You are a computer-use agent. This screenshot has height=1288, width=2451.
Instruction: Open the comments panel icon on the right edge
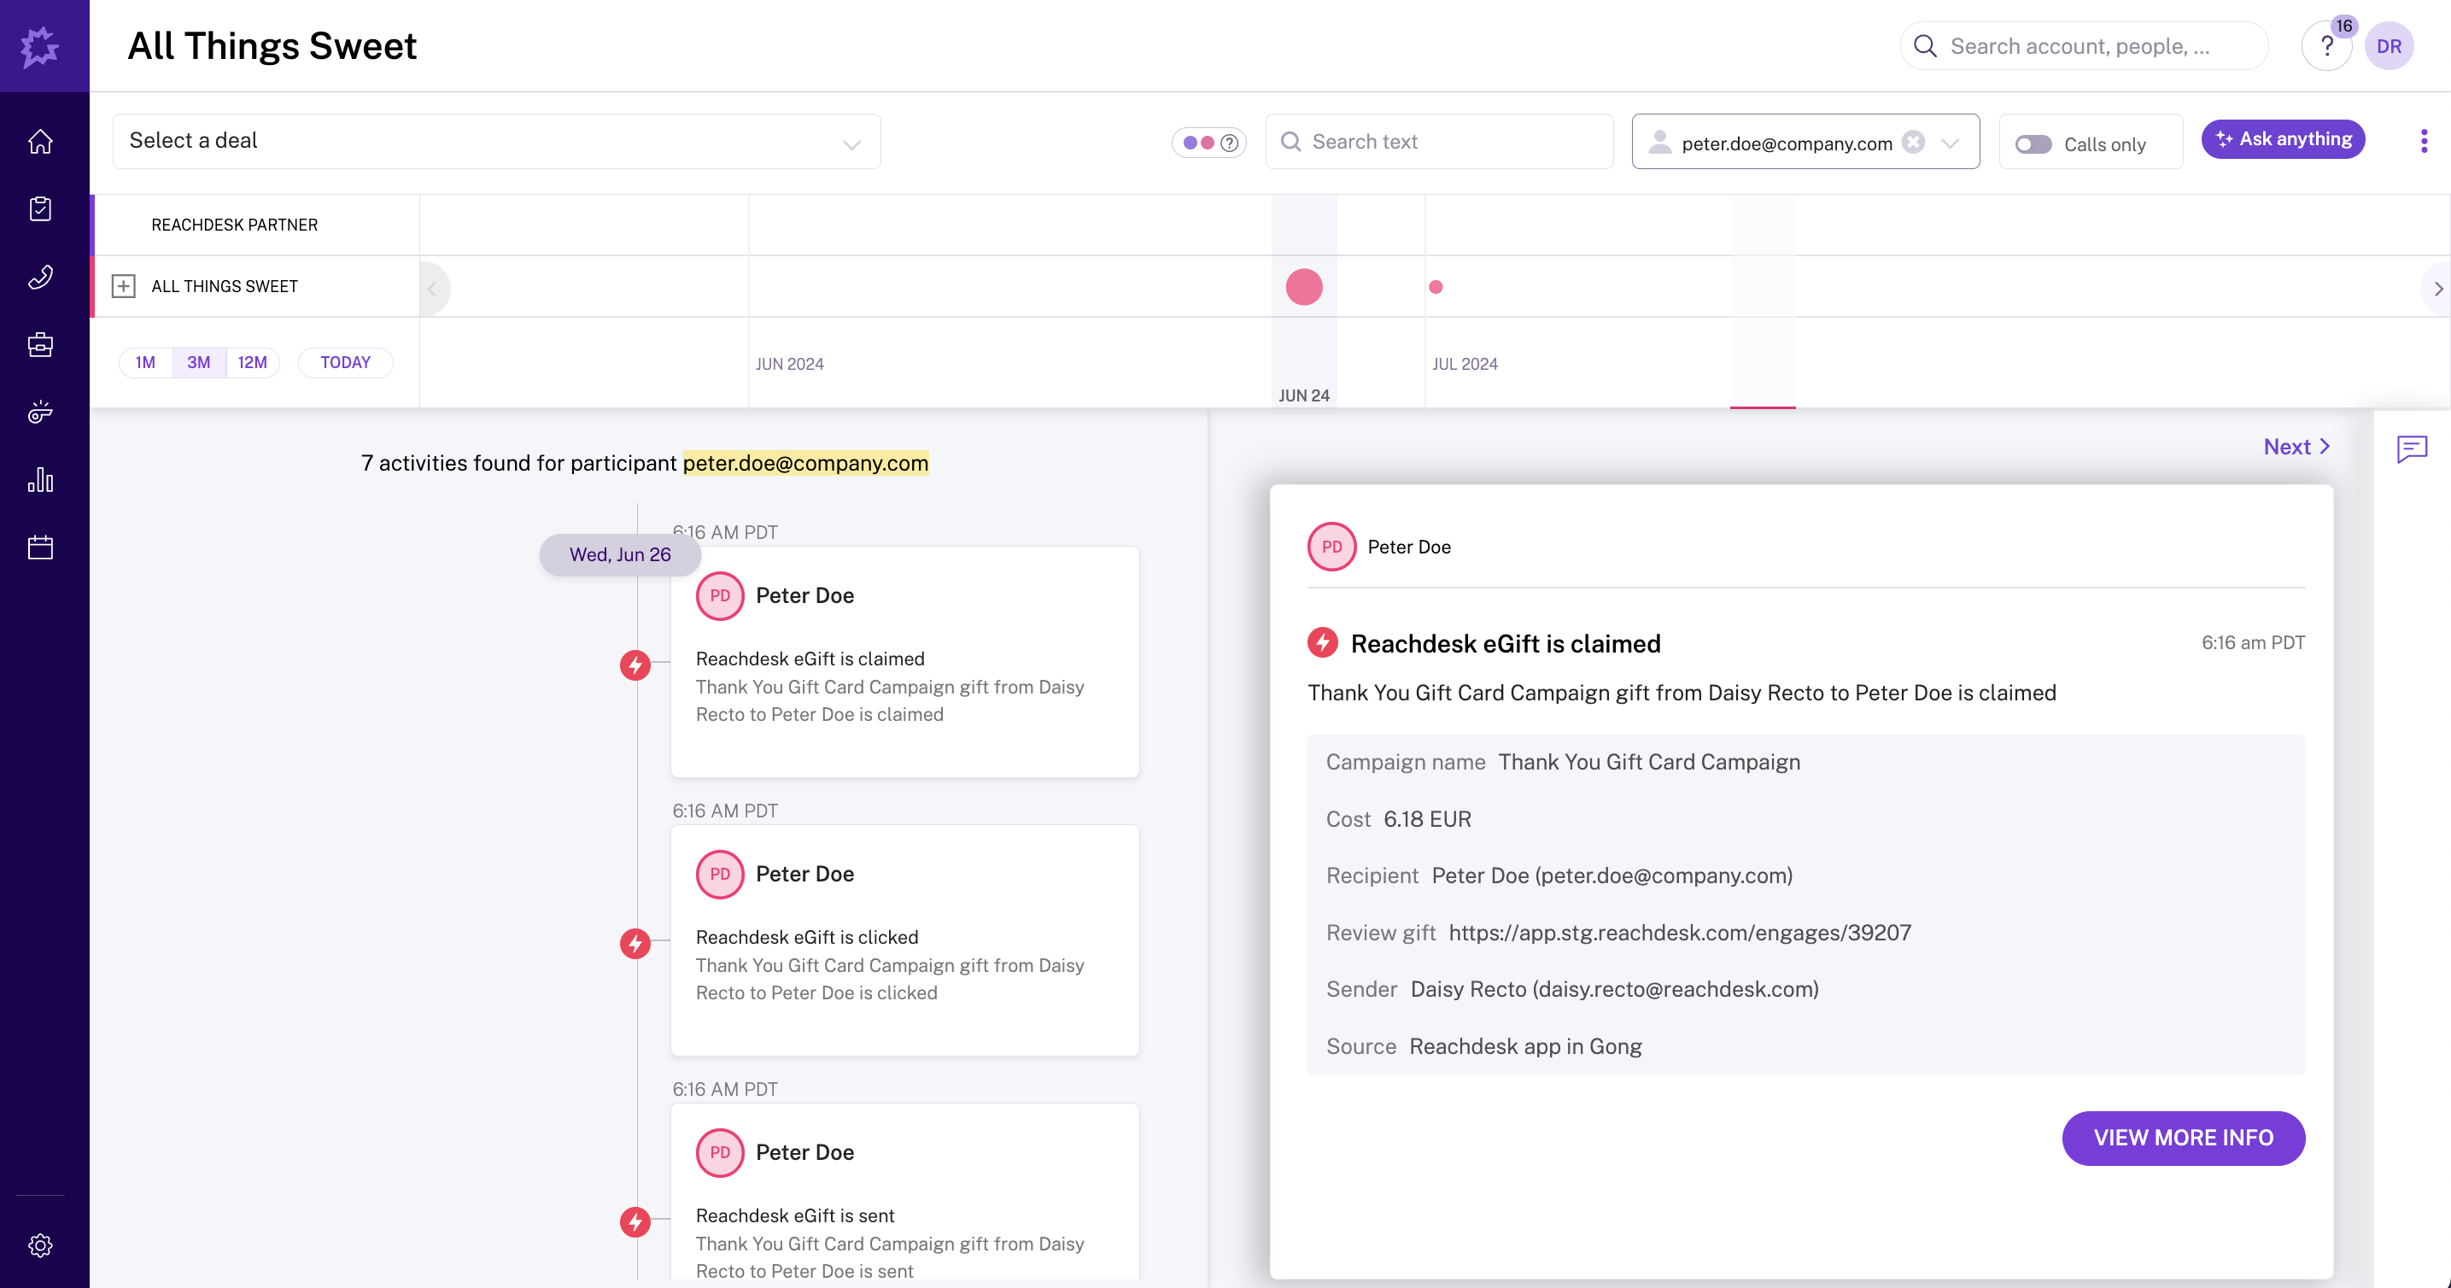[2413, 449]
